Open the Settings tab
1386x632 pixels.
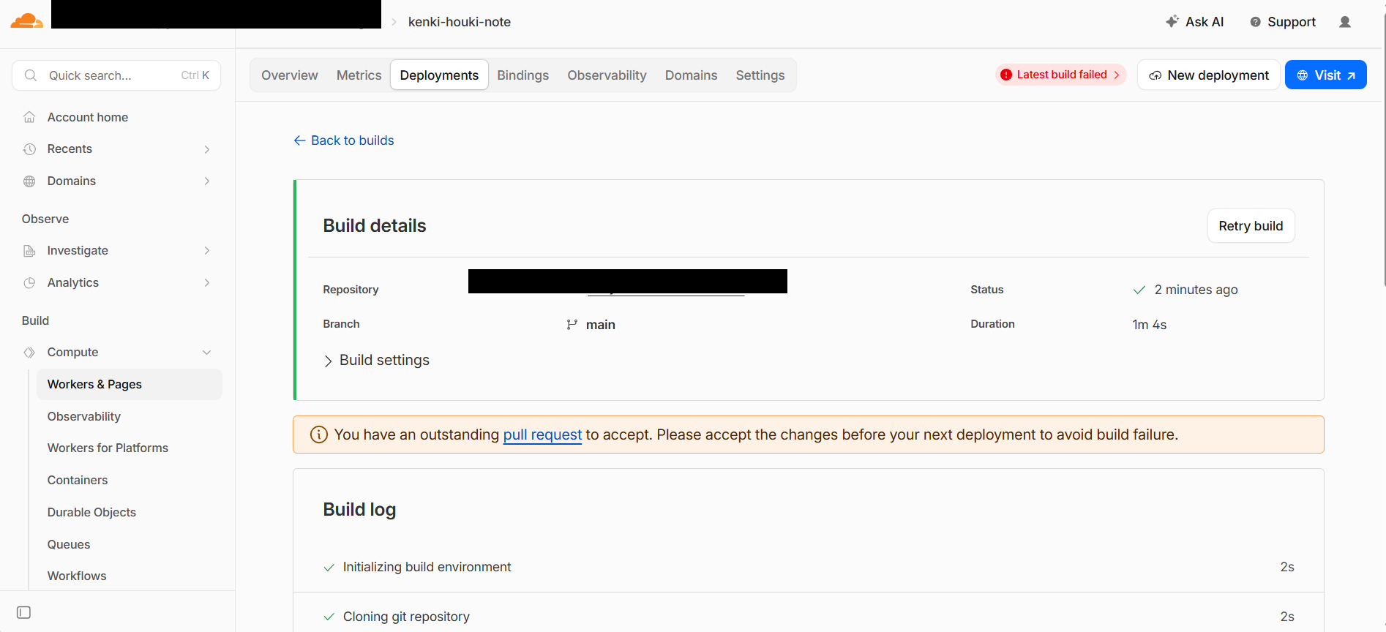coord(760,75)
